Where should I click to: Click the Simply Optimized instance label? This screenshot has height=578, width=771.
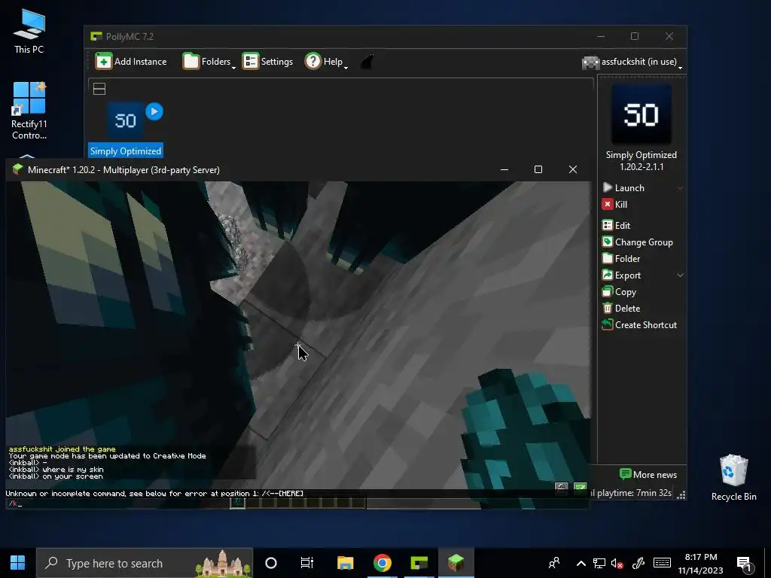pyautogui.click(x=126, y=151)
